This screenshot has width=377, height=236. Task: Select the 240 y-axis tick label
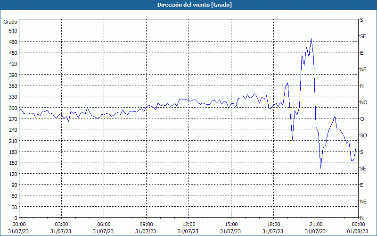[14, 130]
